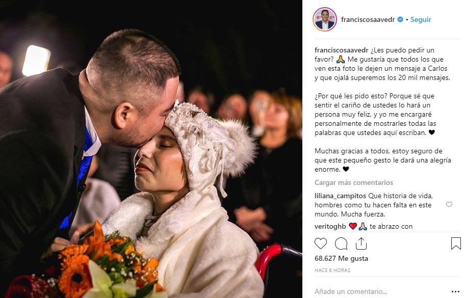Image resolution: width=464 pixels, height=298 pixels.
Task: Click the wedding photo of the post
Action: point(151,149)
